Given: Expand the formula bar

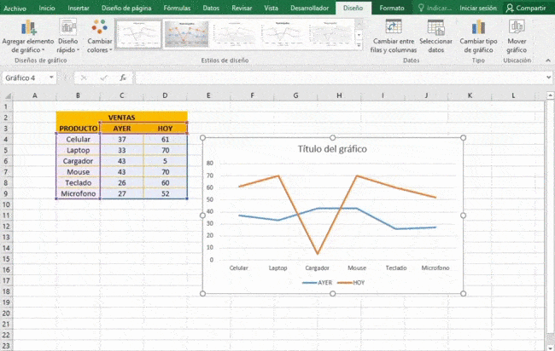Looking at the screenshot, I should tap(548, 78).
